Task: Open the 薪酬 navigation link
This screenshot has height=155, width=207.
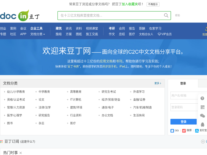Action: click(x=142, y=28)
